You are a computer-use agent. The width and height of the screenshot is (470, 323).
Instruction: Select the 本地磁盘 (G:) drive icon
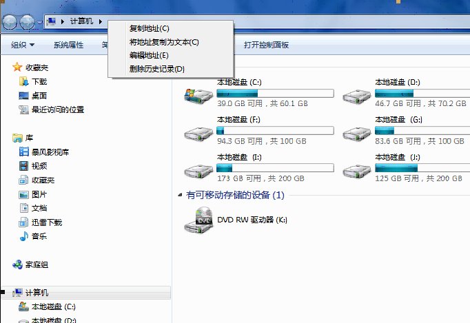[357, 134]
